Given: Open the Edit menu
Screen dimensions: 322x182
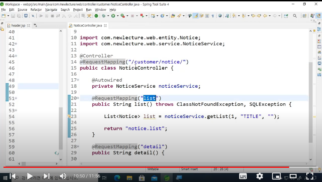Looking at the screenshot, I should click(x=12, y=10).
